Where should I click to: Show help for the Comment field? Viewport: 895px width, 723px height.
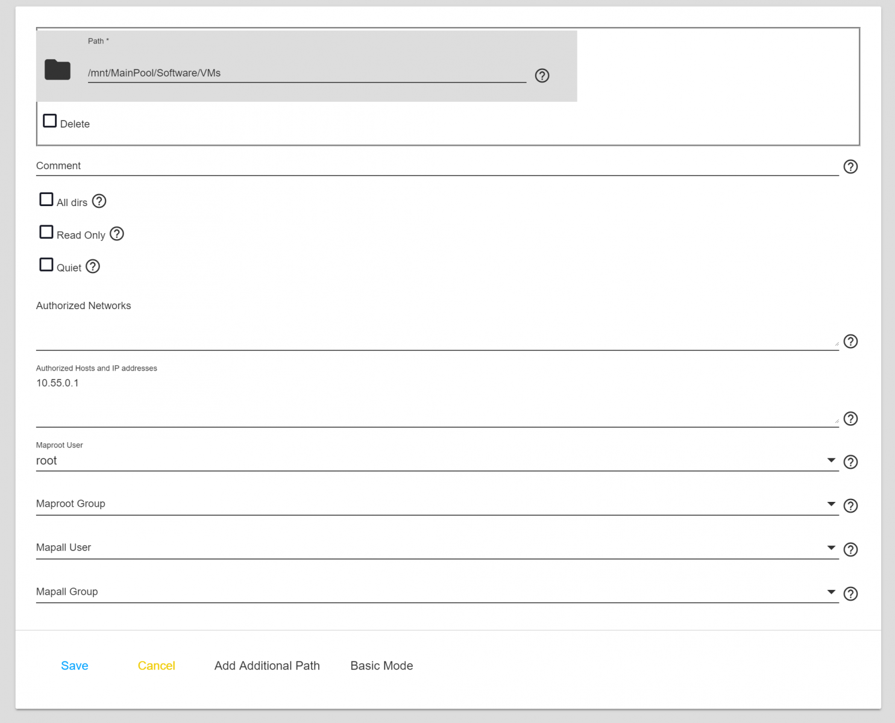pos(850,167)
